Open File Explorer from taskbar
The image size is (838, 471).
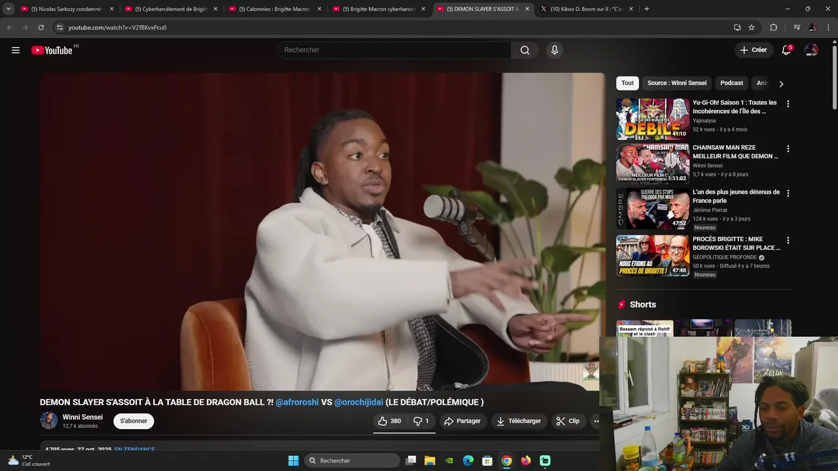429,461
